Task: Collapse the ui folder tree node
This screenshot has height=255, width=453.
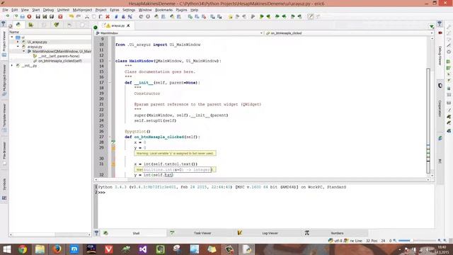Action: pos(12,38)
